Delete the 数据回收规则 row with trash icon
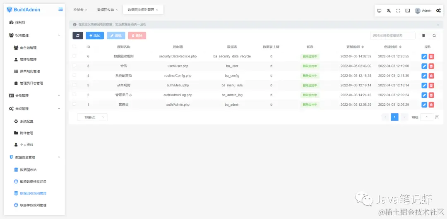The height and width of the screenshot is (219, 447). [431, 57]
